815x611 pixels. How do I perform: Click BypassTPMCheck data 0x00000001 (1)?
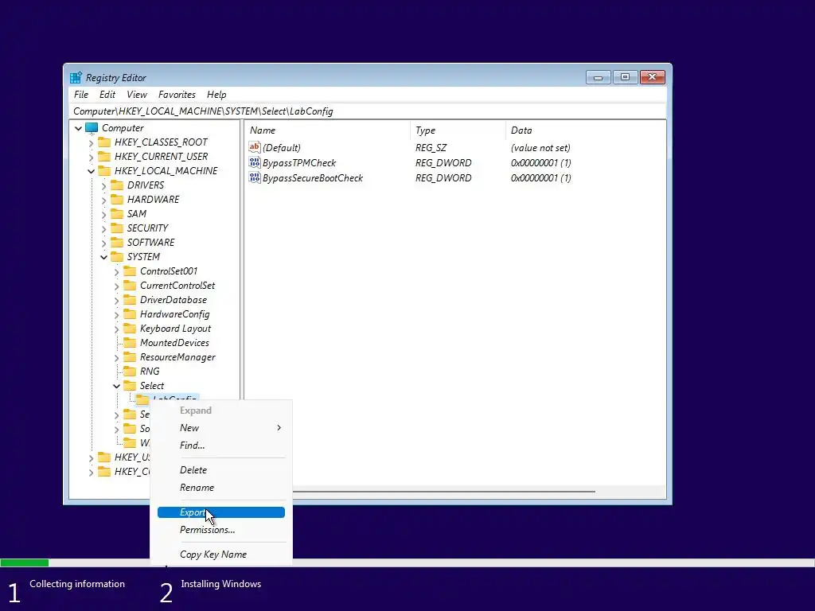540,162
